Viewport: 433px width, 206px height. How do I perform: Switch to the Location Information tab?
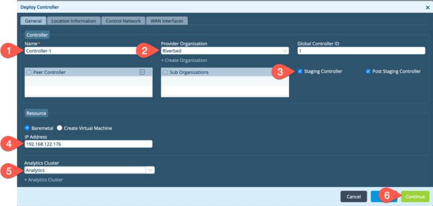coord(74,21)
